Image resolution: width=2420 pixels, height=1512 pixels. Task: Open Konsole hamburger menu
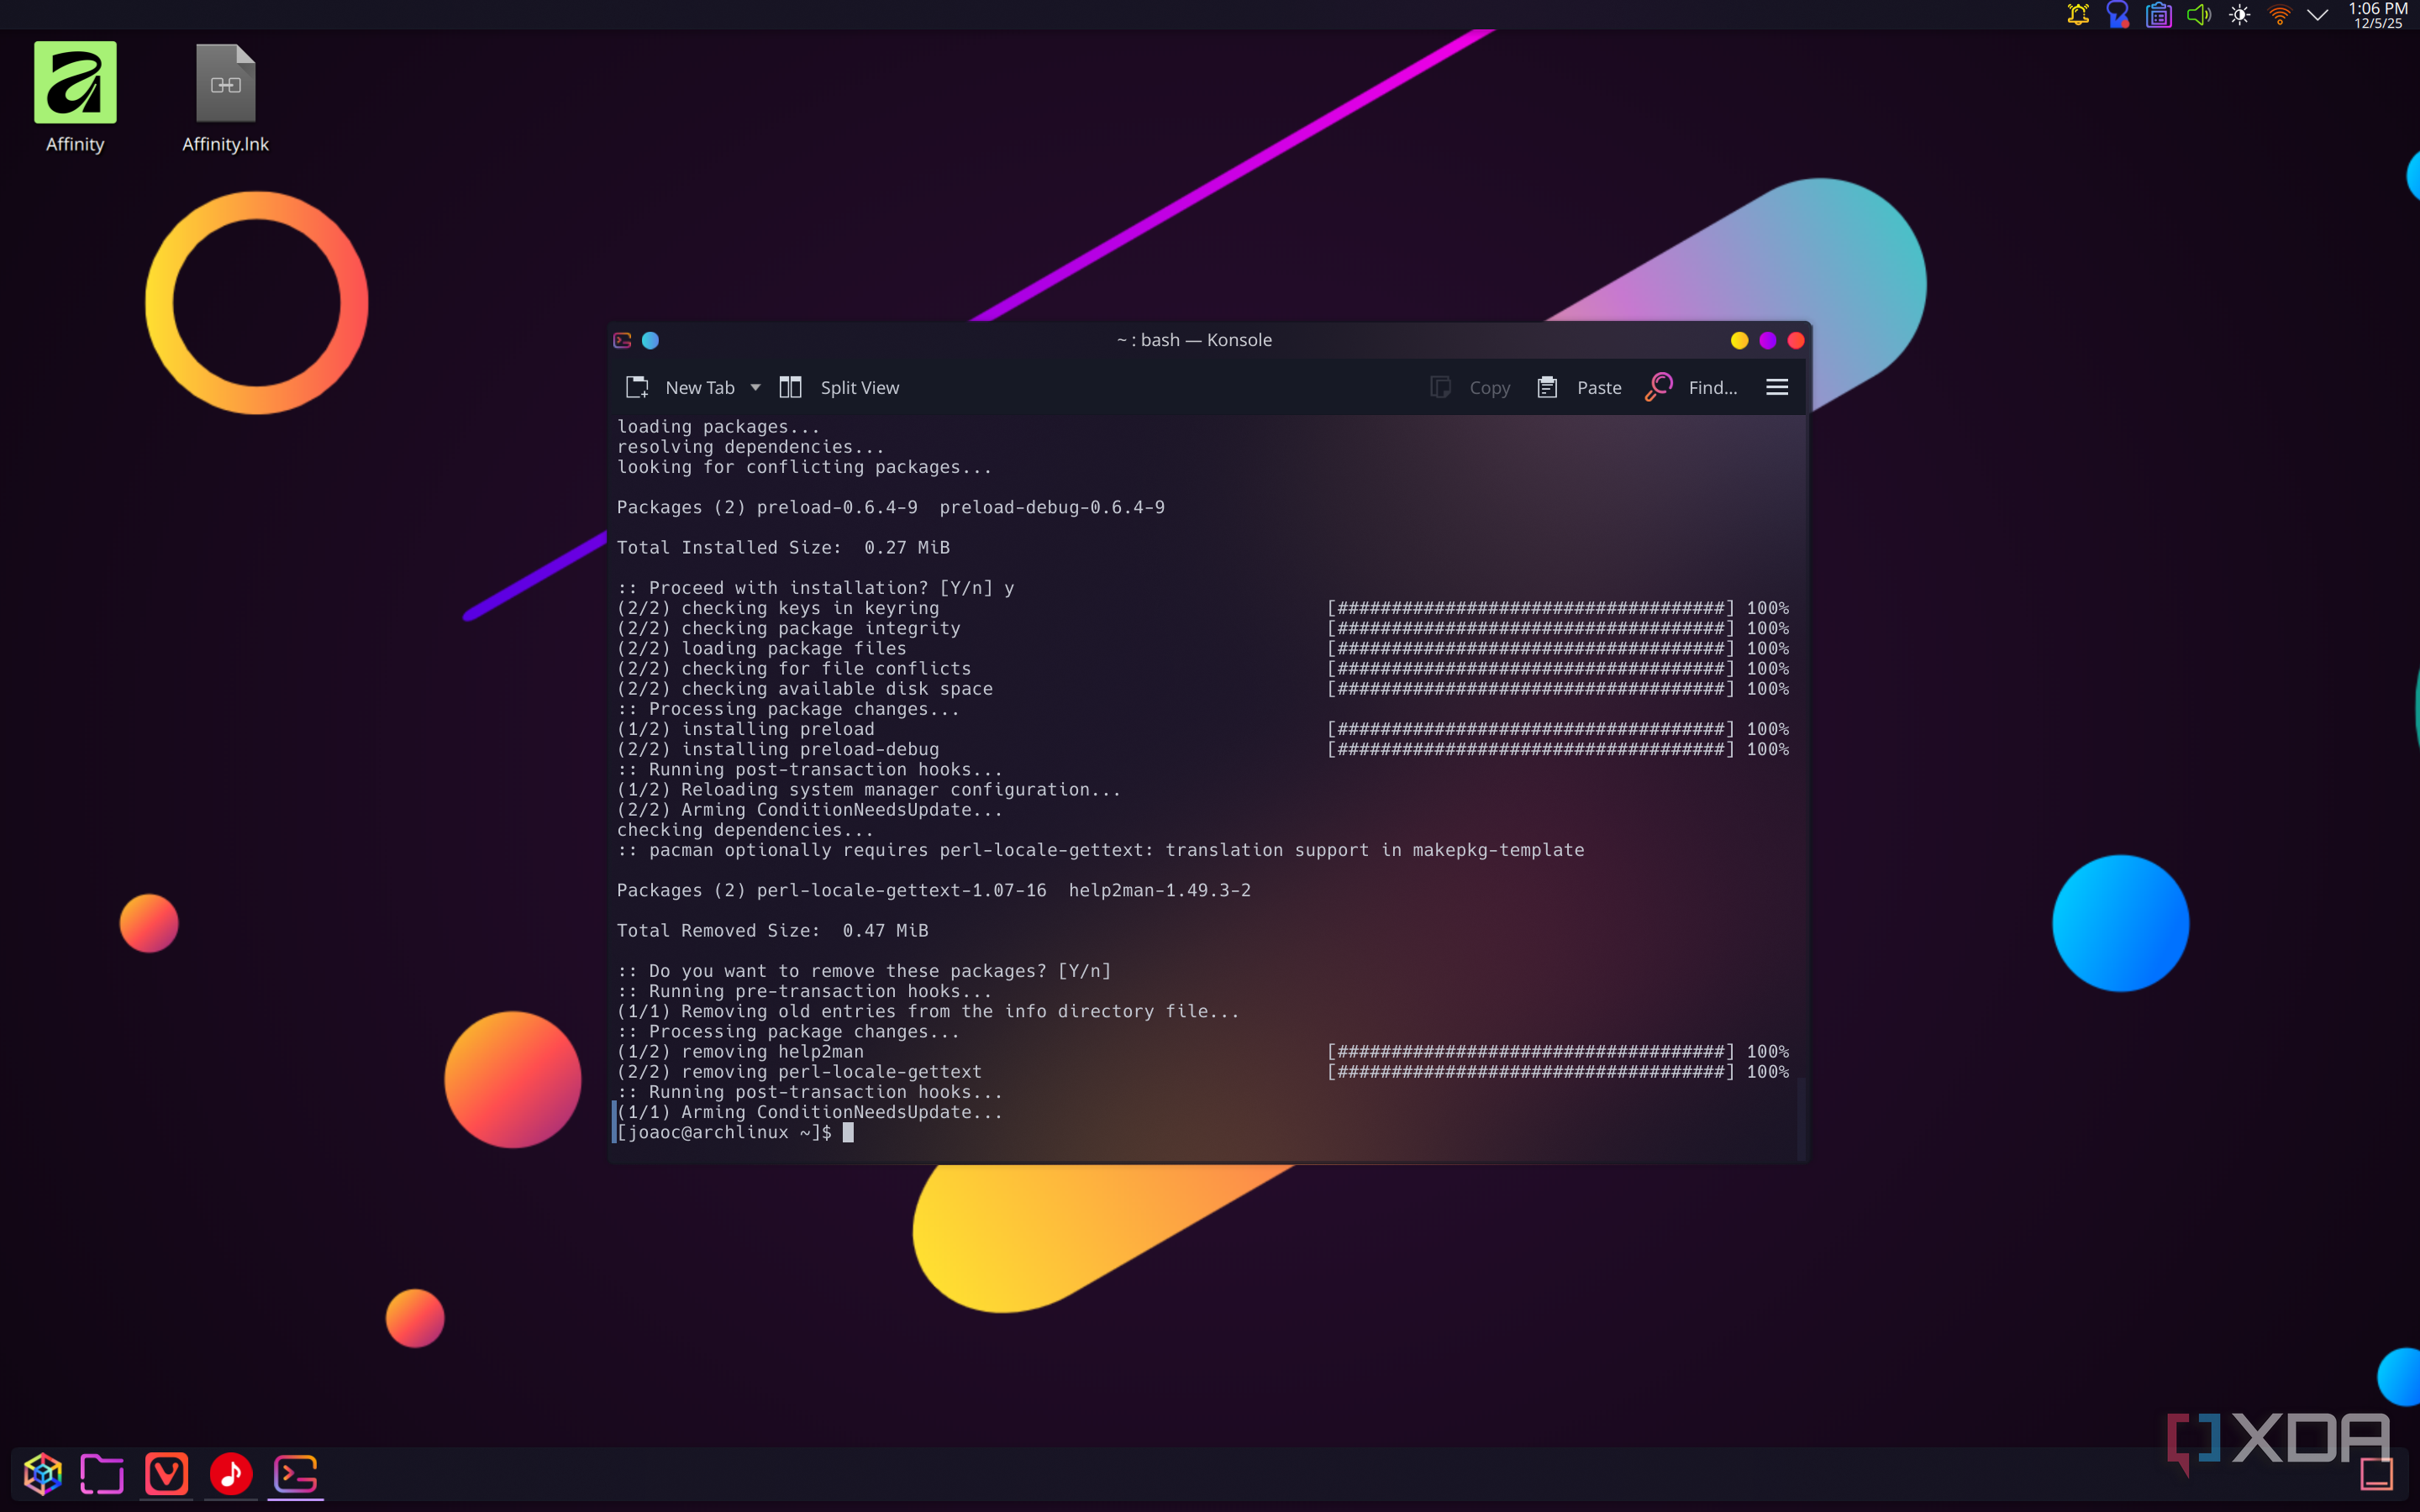1777,387
